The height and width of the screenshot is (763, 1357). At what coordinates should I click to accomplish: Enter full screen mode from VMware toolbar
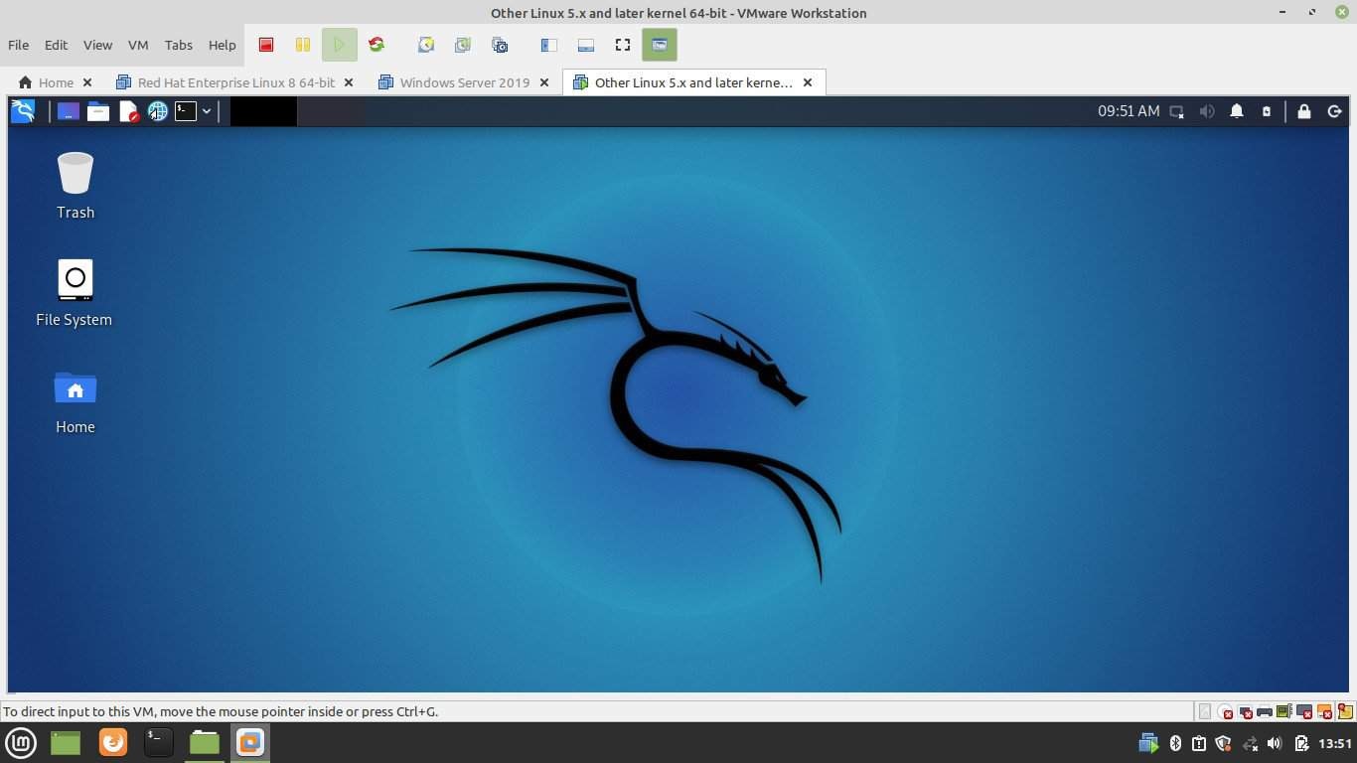[623, 45]
